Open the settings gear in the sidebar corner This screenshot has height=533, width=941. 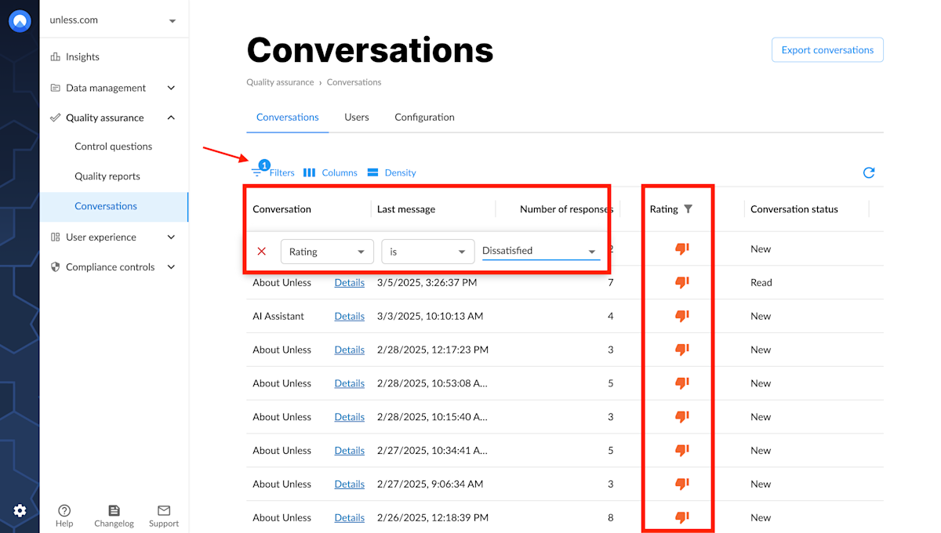21,509
